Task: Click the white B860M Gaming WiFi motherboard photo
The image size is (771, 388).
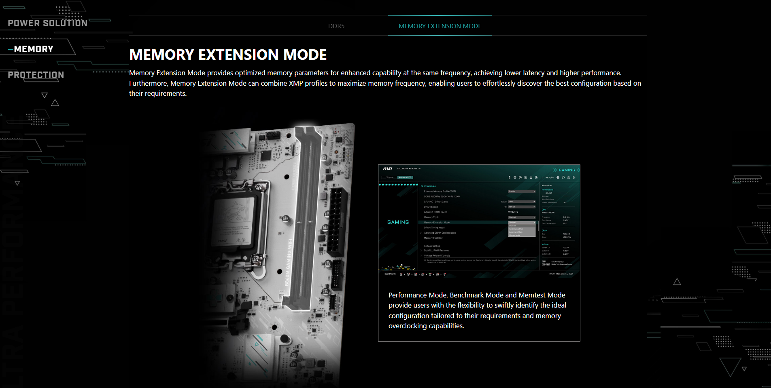Action: (x=277, y=255)
